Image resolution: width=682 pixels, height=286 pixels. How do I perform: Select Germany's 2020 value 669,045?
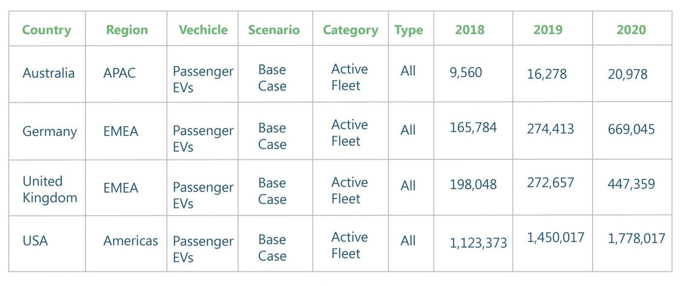click(631, 129)
